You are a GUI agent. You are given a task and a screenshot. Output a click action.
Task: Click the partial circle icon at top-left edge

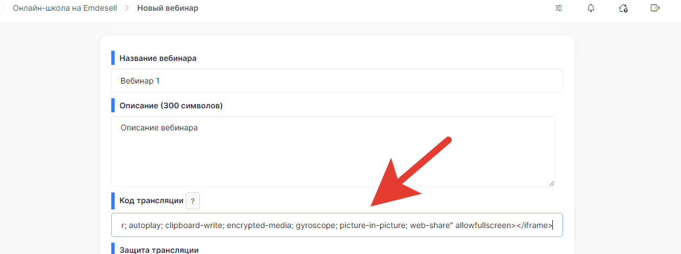point(2,9)
